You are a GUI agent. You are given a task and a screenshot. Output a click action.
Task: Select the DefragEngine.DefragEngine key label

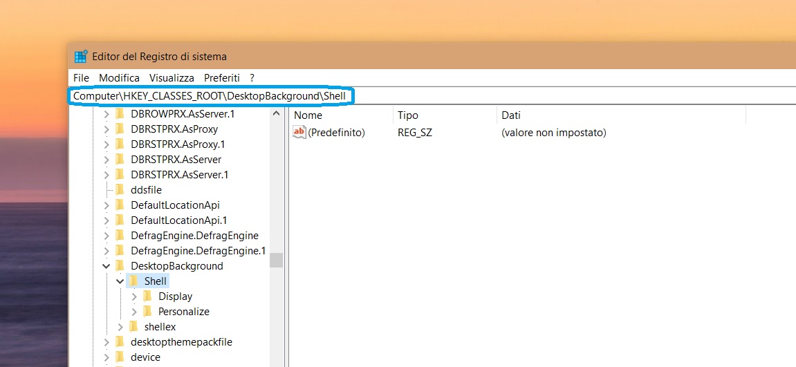pyautogui.click(x=194, y=236)
